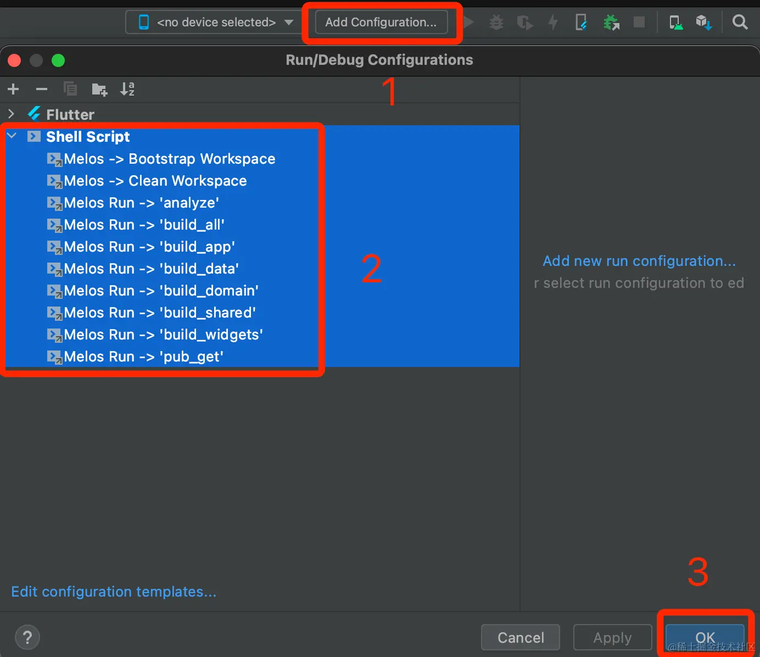Select Melos Run -> 'build_widgets'

pyautogui.click(x=164, y=335)
